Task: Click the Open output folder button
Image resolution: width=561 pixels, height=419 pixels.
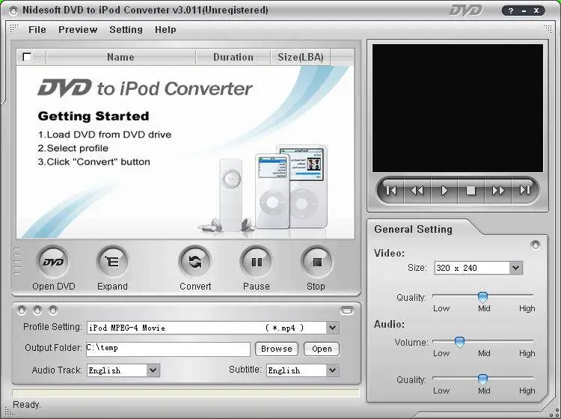Action: click(x=322, y=349)
